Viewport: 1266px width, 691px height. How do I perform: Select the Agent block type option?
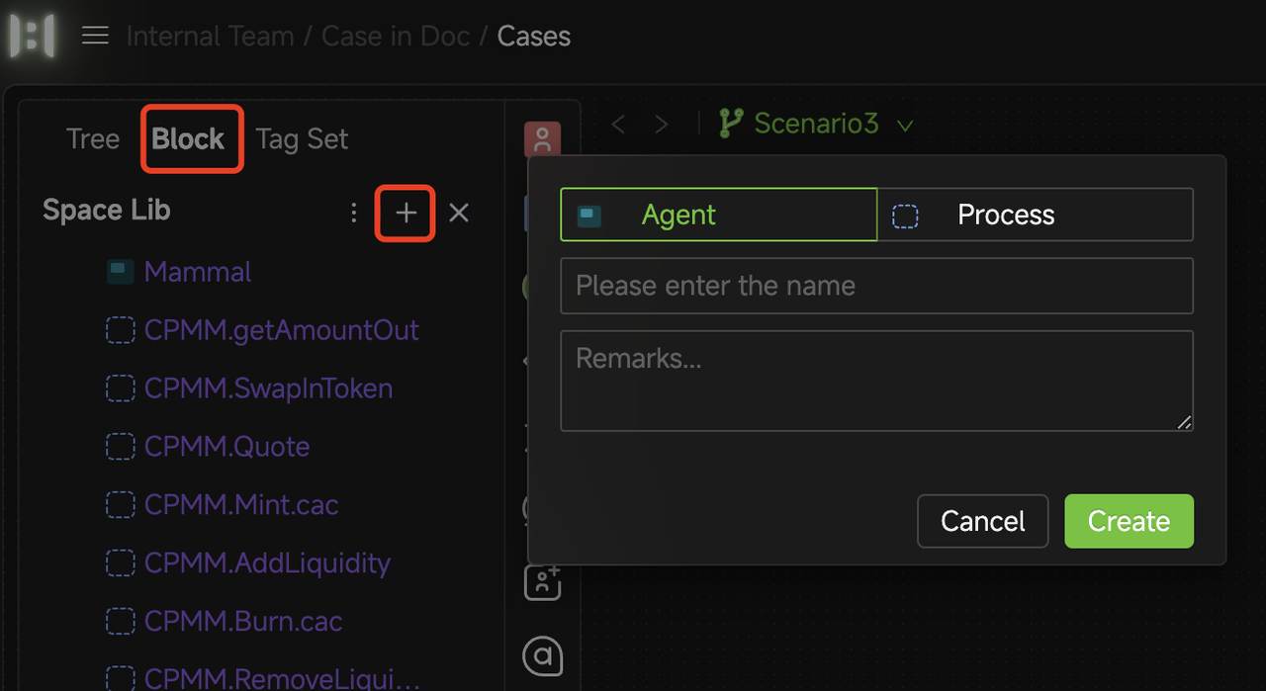[719, 215]
